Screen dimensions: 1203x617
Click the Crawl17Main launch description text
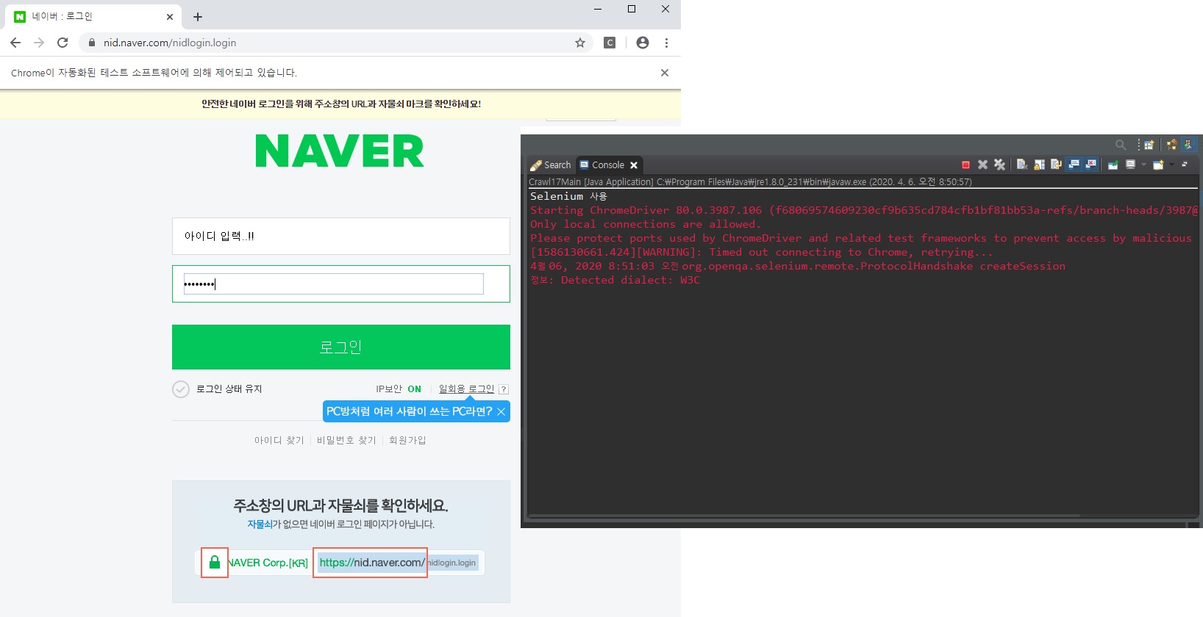pyautogui.click(x=750, y=181)
